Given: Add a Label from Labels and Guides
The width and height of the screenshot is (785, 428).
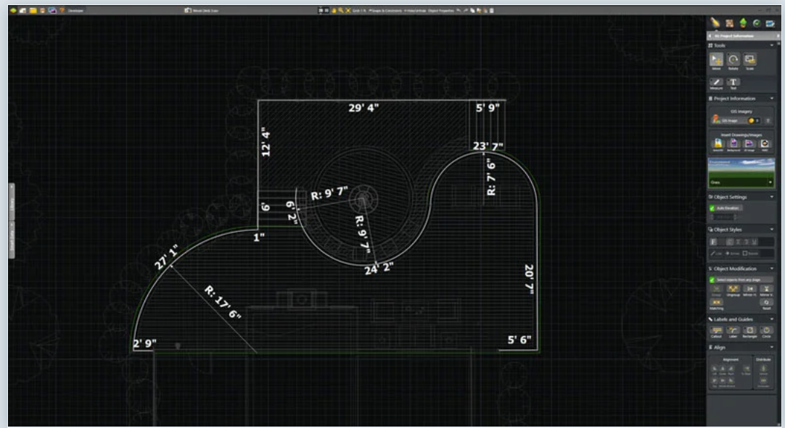Looking at the screenshot, I should click(733, 332).
